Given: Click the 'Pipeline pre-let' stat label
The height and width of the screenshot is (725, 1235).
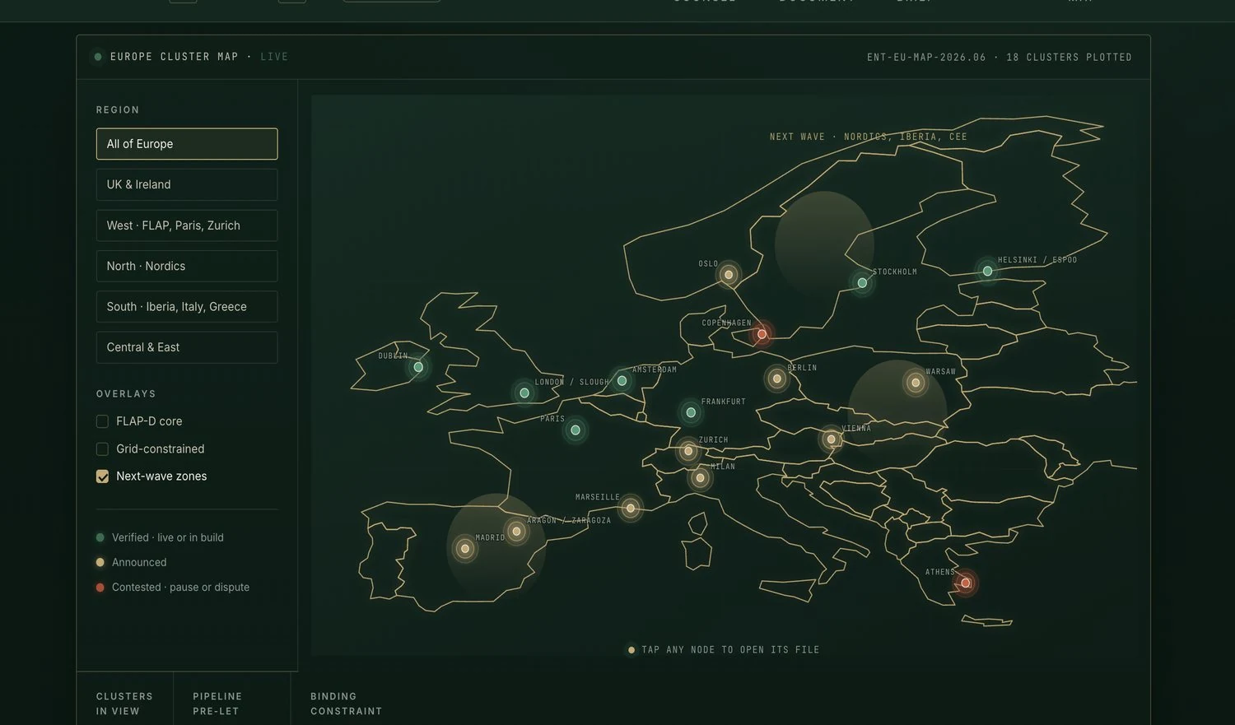Looking at the screenshot, I should pos(217,704).
